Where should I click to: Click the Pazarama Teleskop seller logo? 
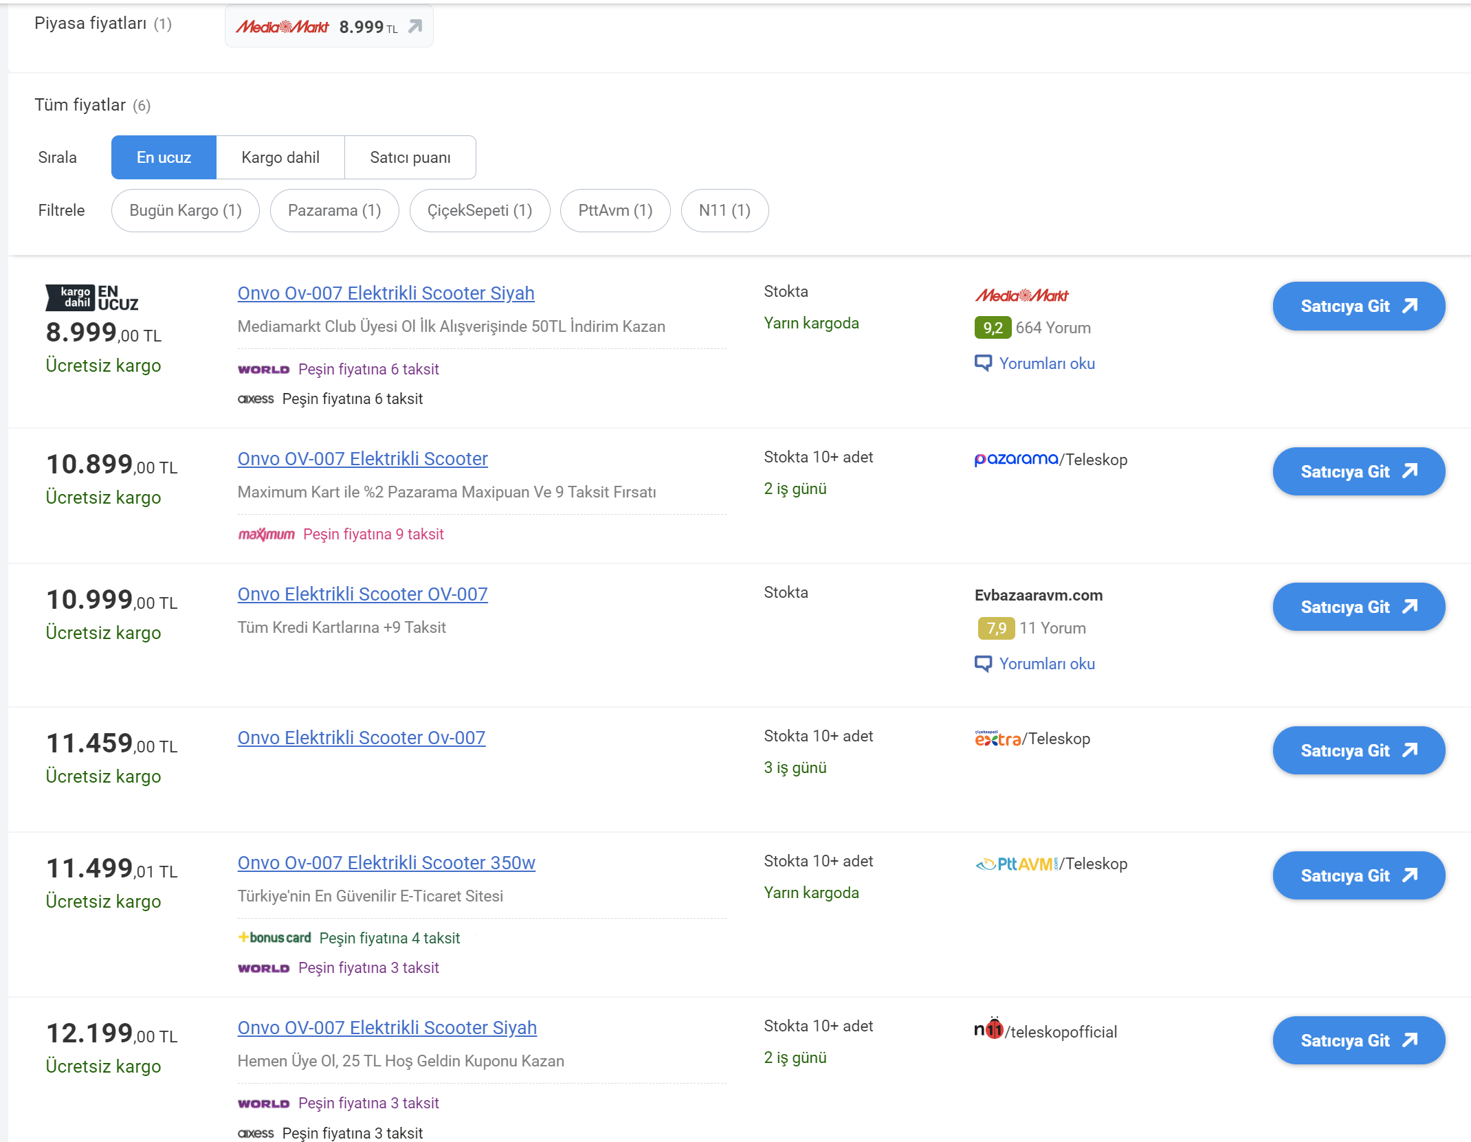point(1016,459)
